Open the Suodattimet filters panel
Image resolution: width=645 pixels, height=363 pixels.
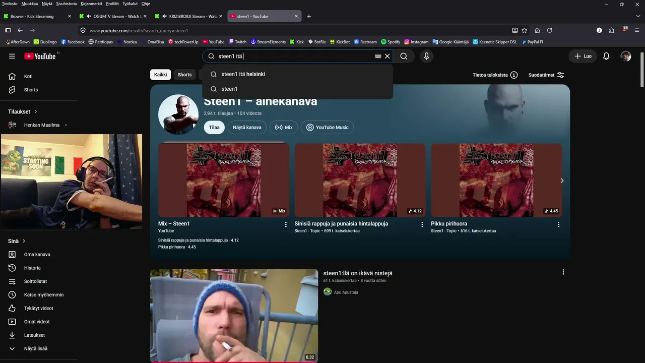tap(546, 75)
